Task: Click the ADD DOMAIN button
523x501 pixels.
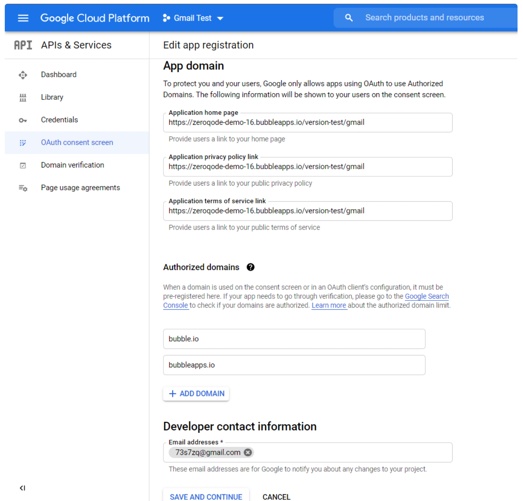Action: point(196,394)
